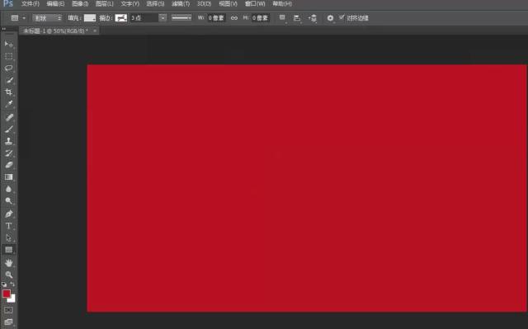
Task: Toggle the Align Edges checkbox
Action: point(342,17)
